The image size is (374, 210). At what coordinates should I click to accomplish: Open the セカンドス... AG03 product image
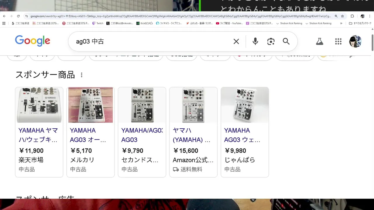(142, 105)
